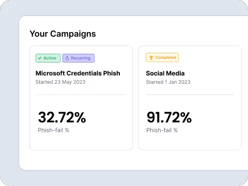Screen dimensions: 248x186
Task: Click the 91.72% phish-fail figure
Action: tap(169, 117)
